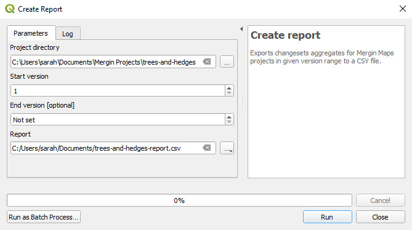Clear the Report file path
412x230 pixels.
coord(207,148)
